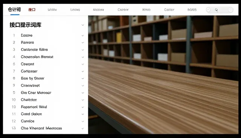Select the 接口提示词库 heading
The height and width of the screenshot is (138, 241).
coord(25,25)
